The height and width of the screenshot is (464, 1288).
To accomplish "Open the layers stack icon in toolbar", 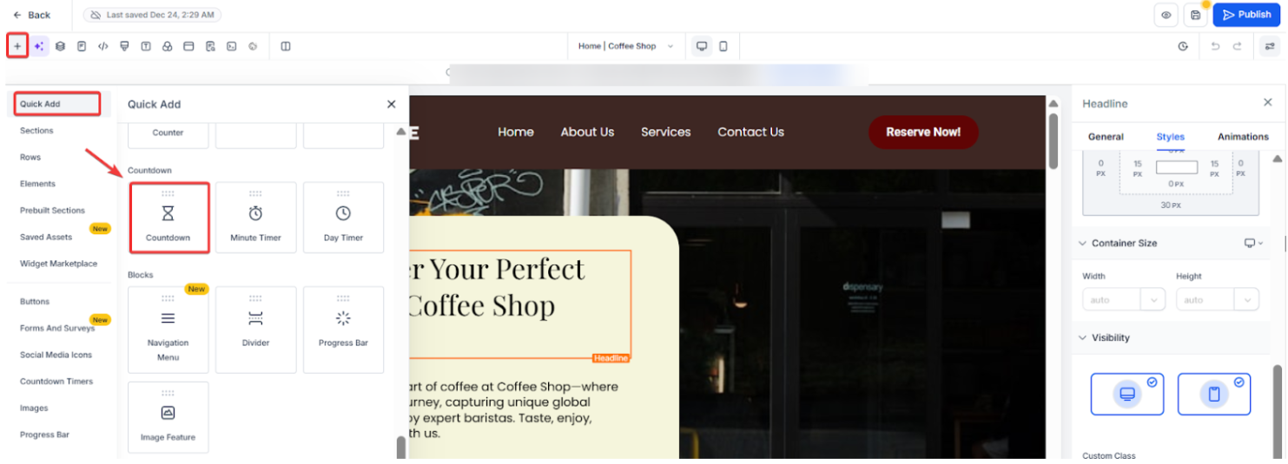I will click(60, 46).
